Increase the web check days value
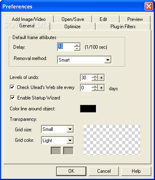 (x=95, y=86)
